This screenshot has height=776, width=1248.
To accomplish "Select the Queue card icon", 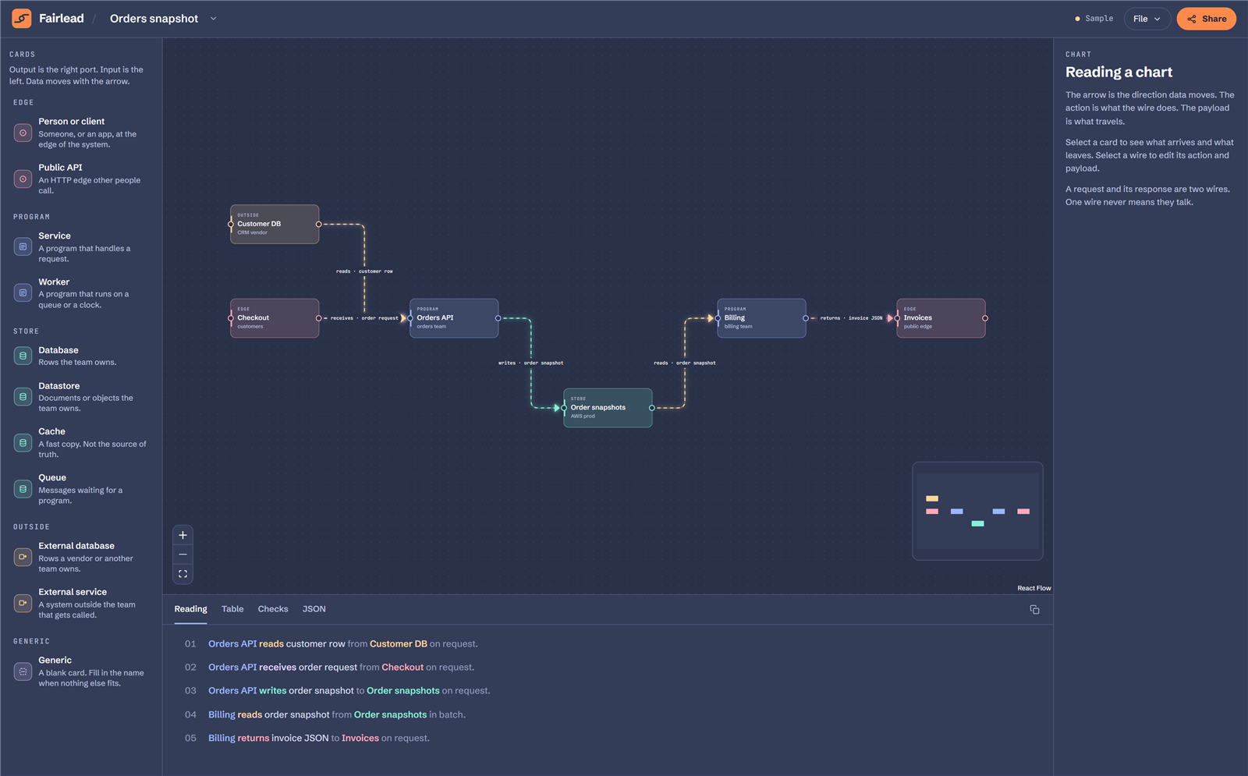I will click(23, 489).
